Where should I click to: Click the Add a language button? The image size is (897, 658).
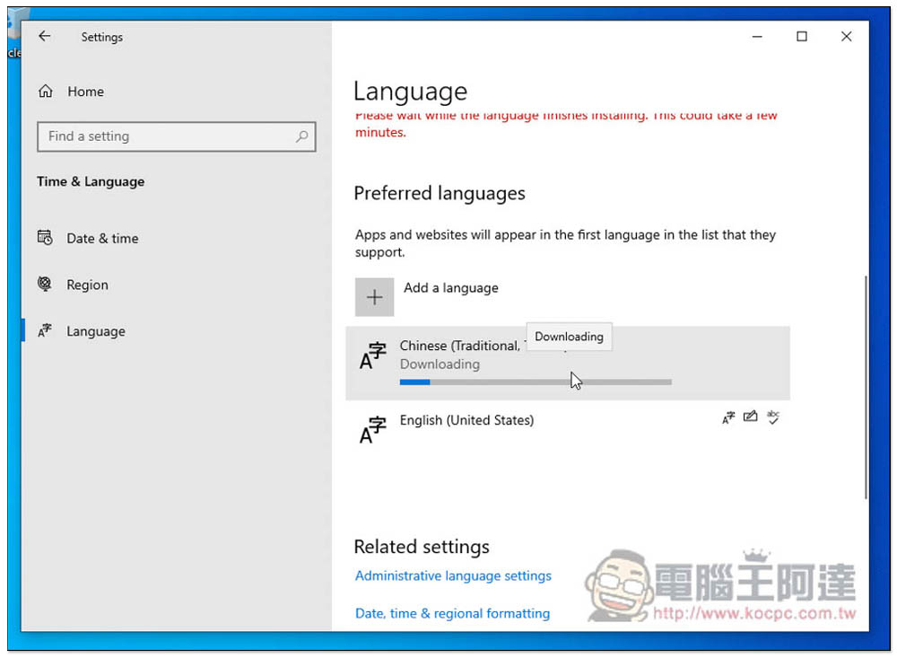pyautogui.click(x=450, y=288)
